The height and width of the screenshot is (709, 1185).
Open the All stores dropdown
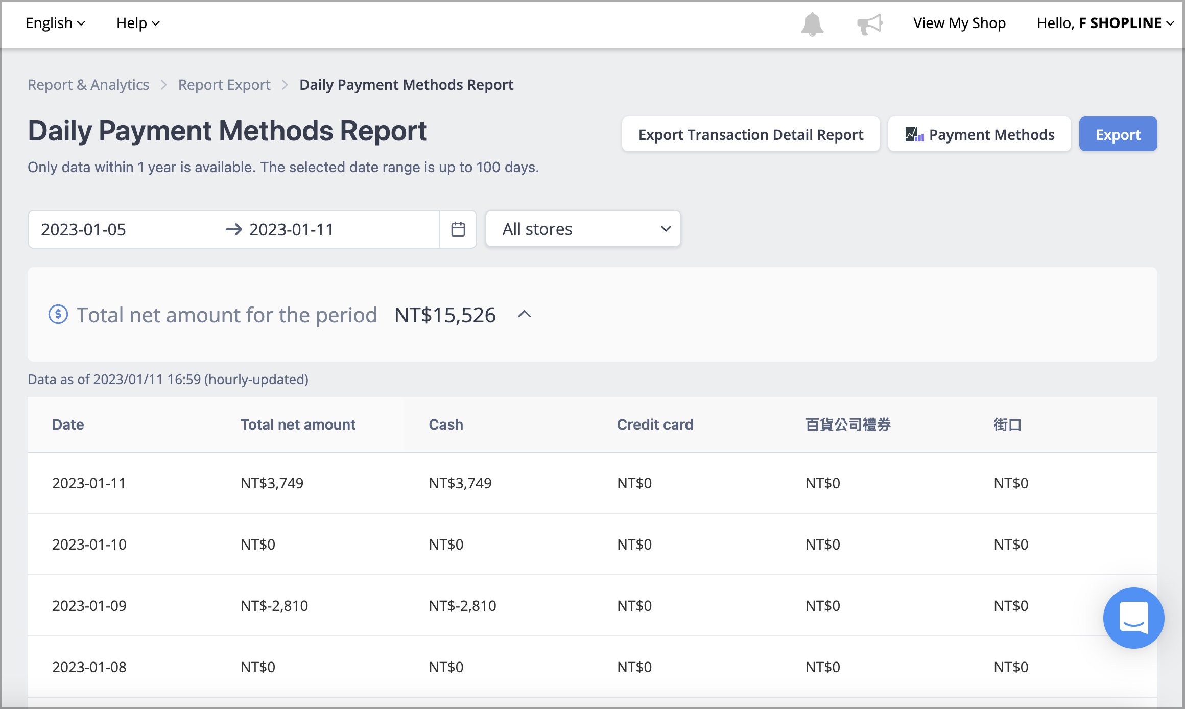tap(583, 229)
